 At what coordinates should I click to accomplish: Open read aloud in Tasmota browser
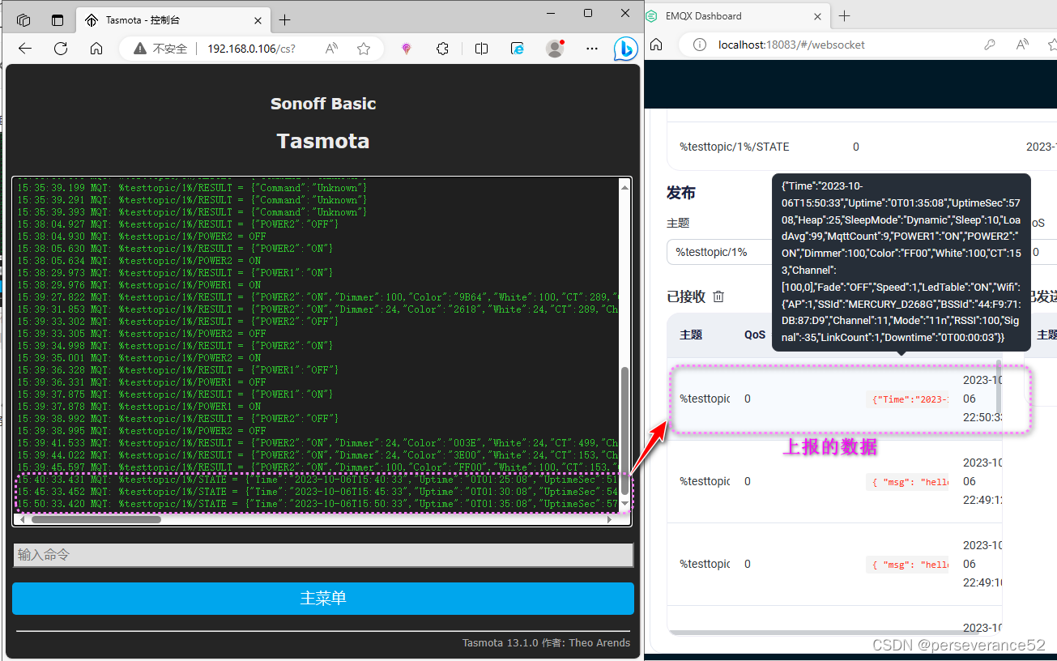(331, 49)
